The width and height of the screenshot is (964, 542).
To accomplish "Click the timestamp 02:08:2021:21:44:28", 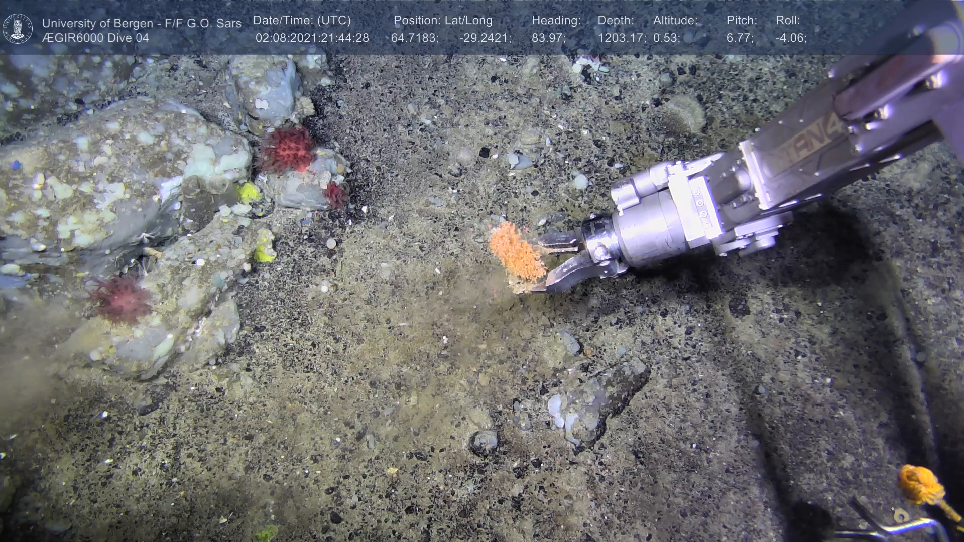I will click(x=312, y=38).
